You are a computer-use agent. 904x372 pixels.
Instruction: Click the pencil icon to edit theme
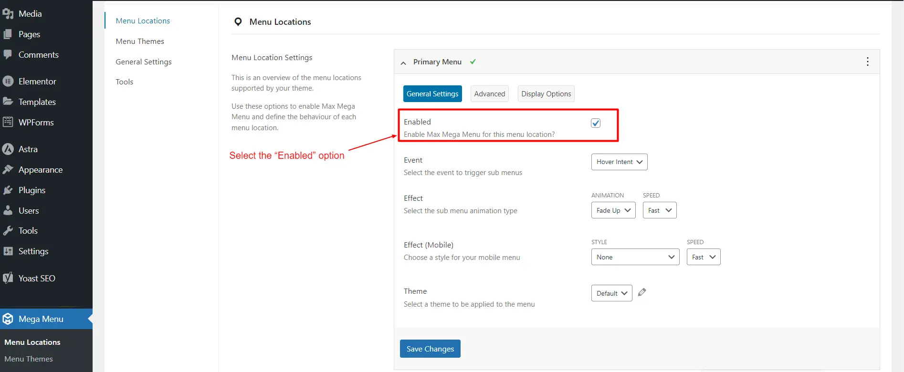click(x=642, y=292)
